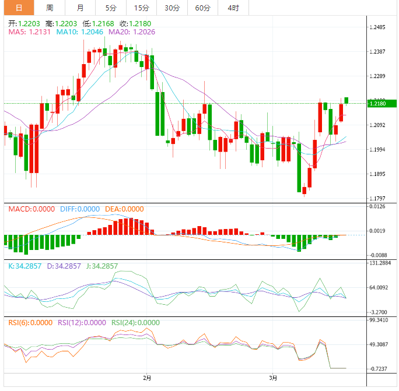Open the 60分 timeframe tab
Viewport: 399px width, 391px height.
click(x=202, y=8)
